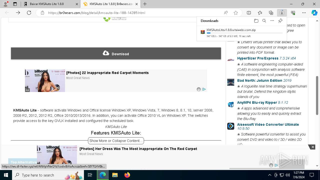This screenshot has height=180, width=320.
Task: Open Collections panel
Action: [x=271, y=13]
